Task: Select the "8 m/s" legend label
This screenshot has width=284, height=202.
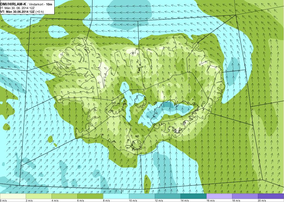Action: click(x=107, y=201)
